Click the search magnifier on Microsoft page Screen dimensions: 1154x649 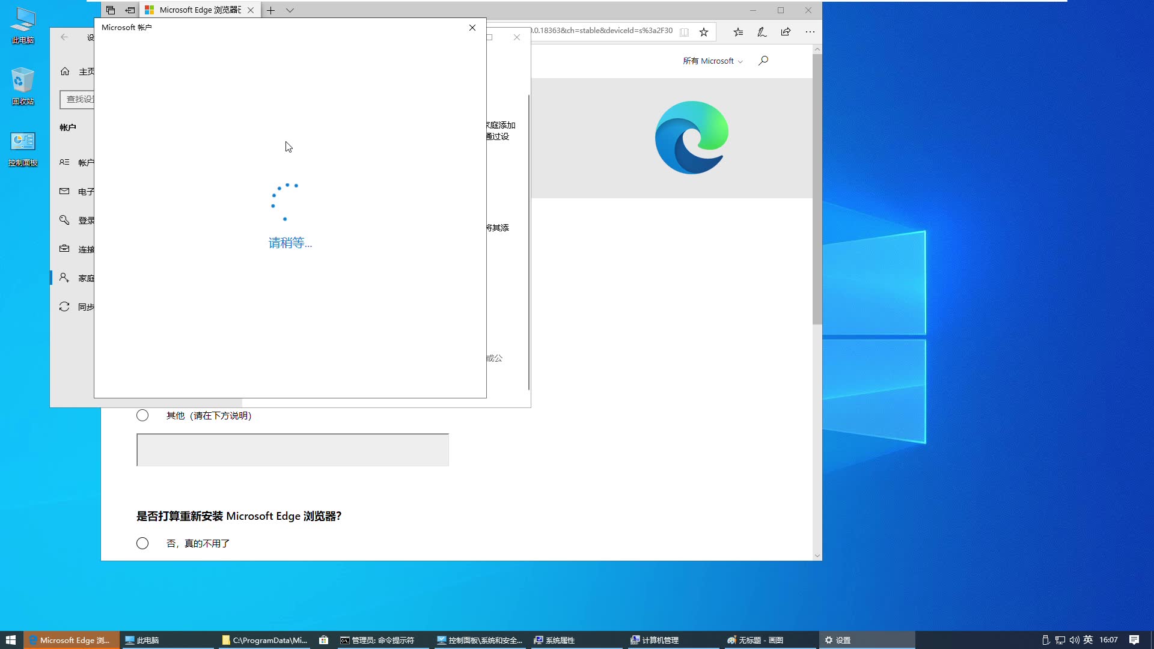(763, 61)
